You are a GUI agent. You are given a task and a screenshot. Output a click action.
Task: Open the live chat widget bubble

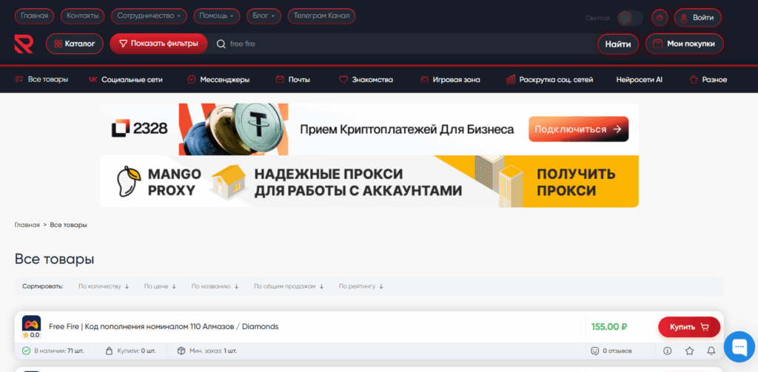[739, 347]
